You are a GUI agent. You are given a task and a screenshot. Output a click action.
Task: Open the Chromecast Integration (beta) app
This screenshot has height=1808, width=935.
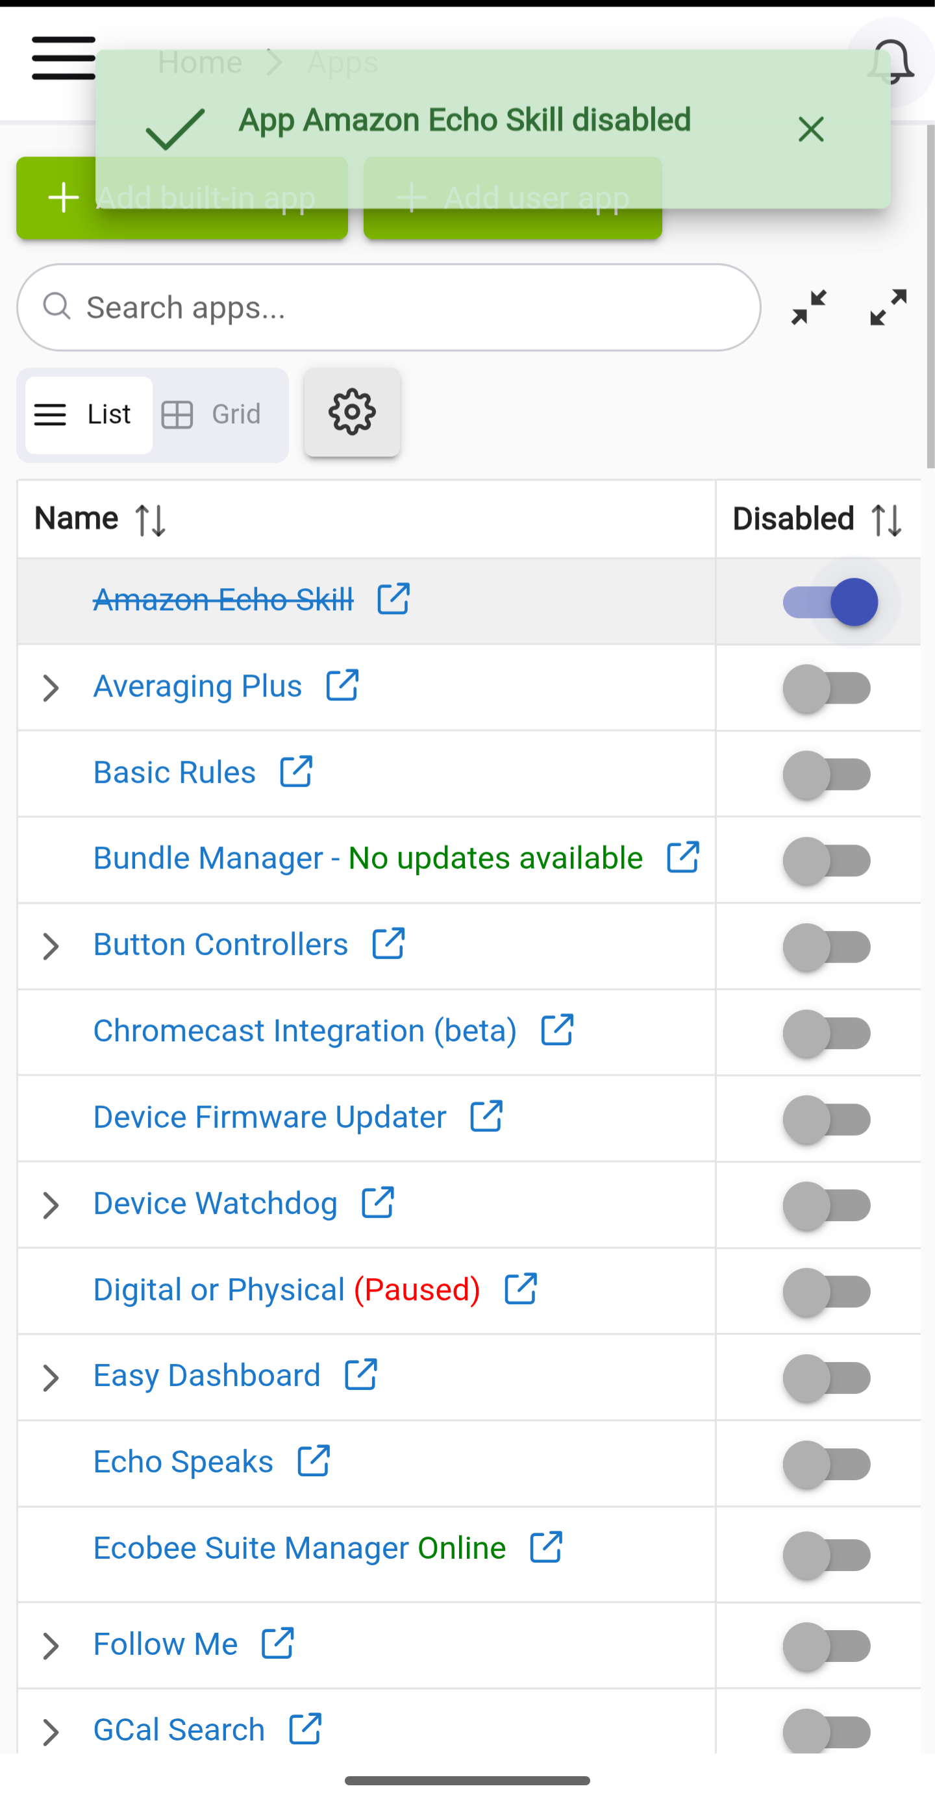pyautogui.click(x=305, y=1031)
